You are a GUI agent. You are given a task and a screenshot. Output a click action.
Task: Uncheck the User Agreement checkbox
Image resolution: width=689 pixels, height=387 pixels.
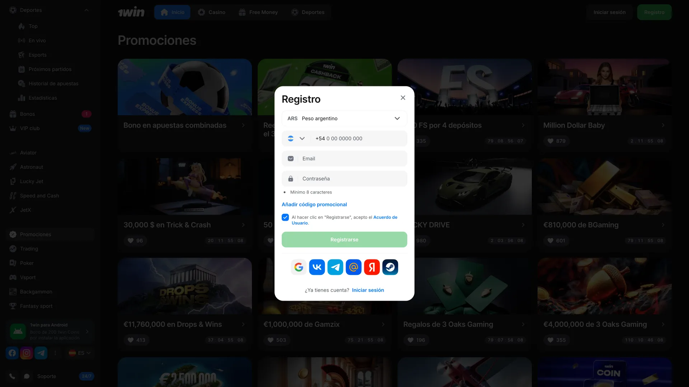tap(285, 218)
